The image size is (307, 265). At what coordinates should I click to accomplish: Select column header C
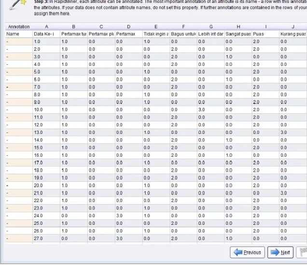click(101, 27)
